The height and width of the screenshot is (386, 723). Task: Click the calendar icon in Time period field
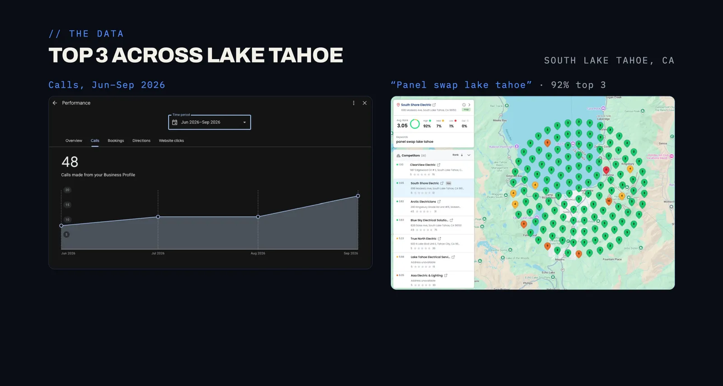click(175, 122)
